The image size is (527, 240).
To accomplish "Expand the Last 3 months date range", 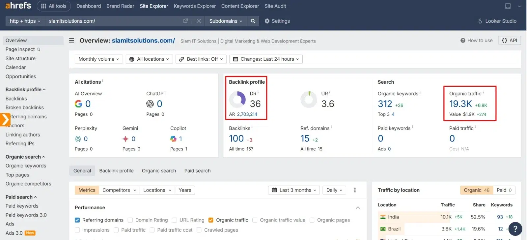I will 294,190.
